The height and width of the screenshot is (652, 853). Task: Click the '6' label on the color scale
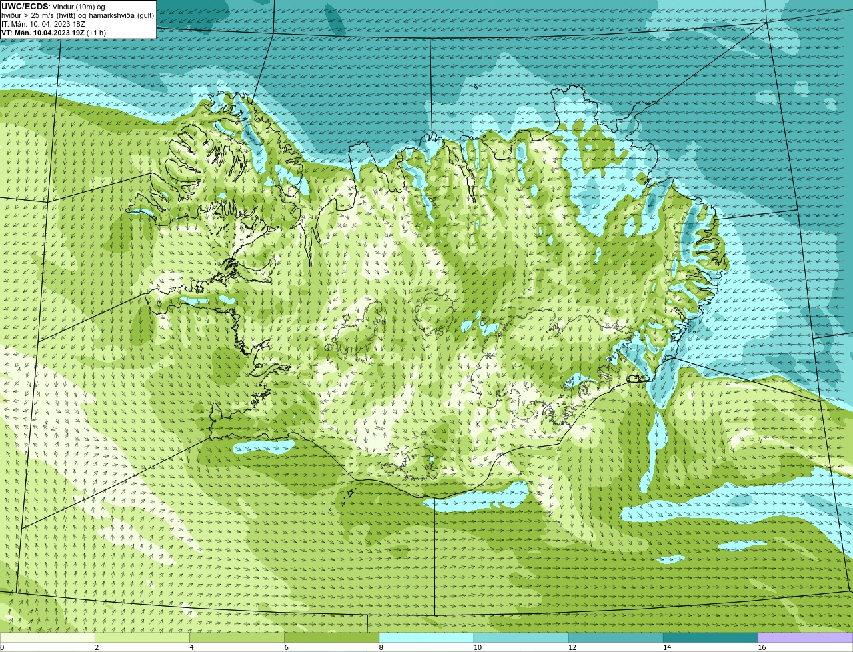tap(287, 647)
